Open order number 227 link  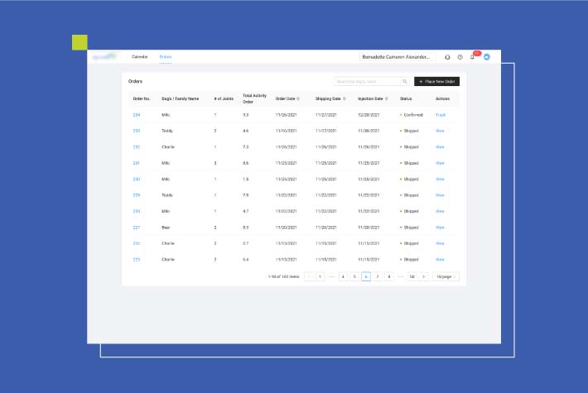pos(137,228)
